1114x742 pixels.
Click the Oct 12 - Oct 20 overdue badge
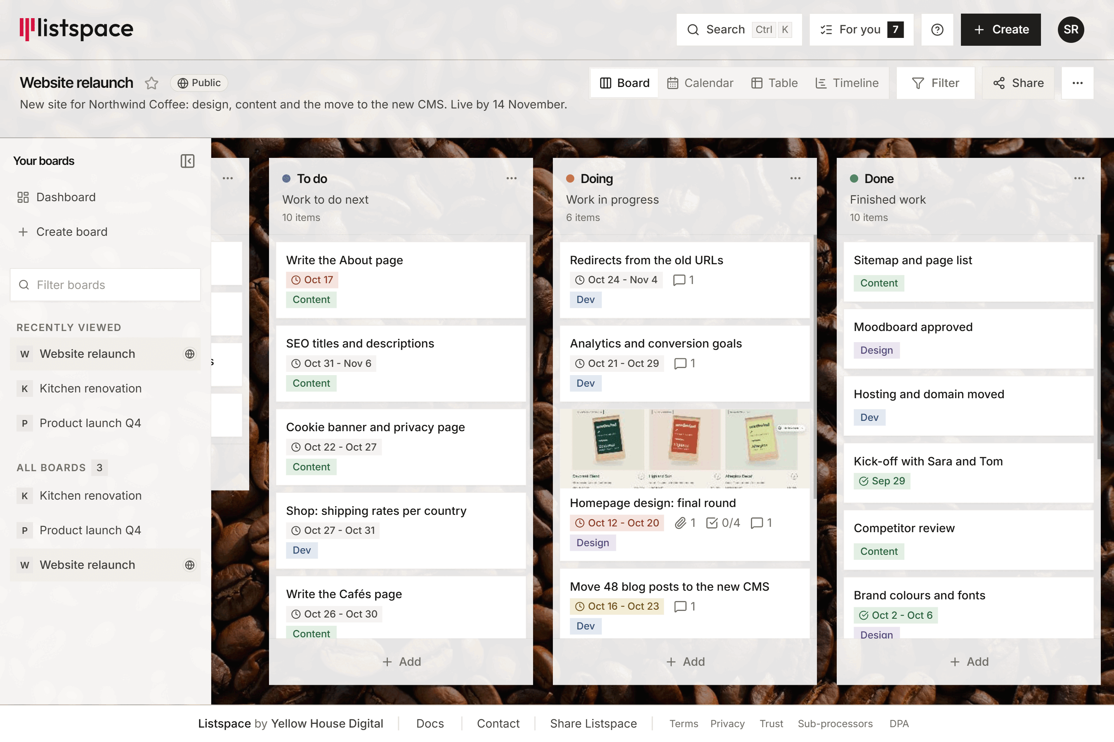coord(616,522)
